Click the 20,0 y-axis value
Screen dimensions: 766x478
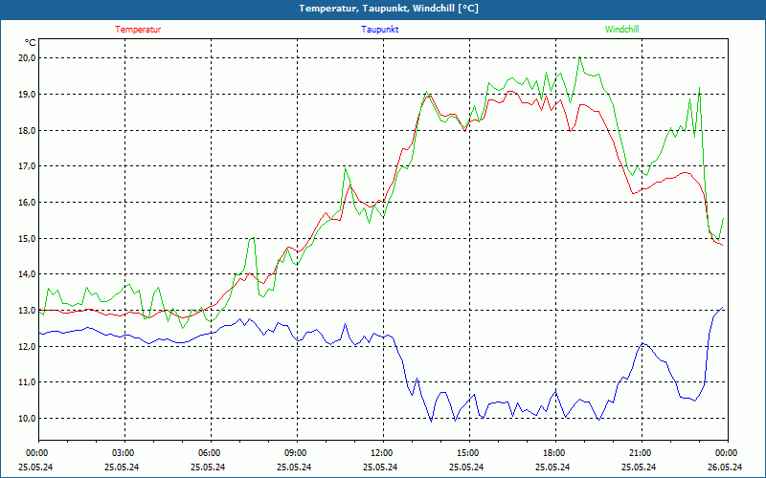(x=28, y=58)
